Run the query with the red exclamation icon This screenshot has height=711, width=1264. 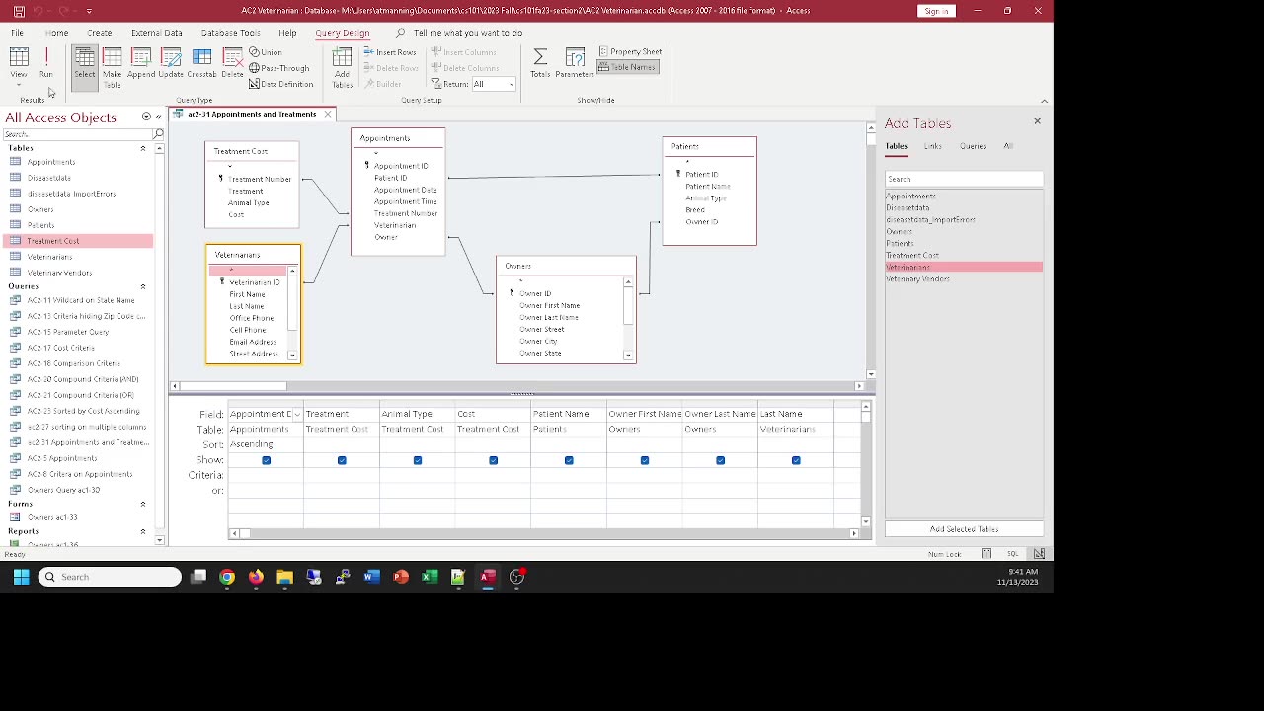[45, 63]
